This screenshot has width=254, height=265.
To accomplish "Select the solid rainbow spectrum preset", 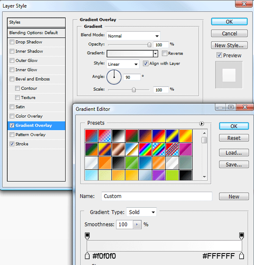I will [x=145, y=149].
